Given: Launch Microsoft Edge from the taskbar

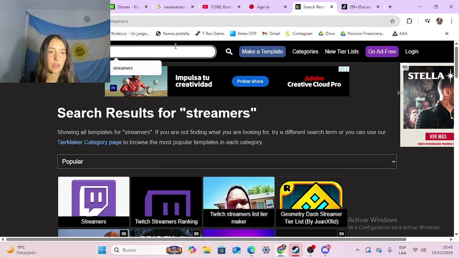Looking at the screenshot, I should tap(251, 250).
